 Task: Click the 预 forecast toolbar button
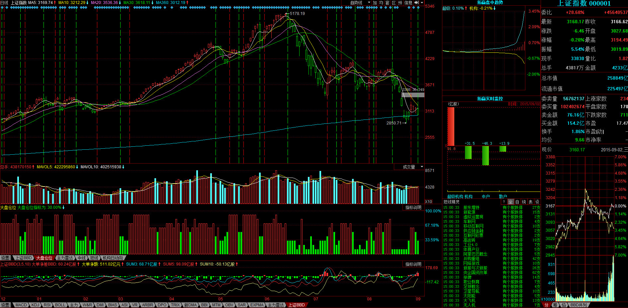click(x=400, y=3)
